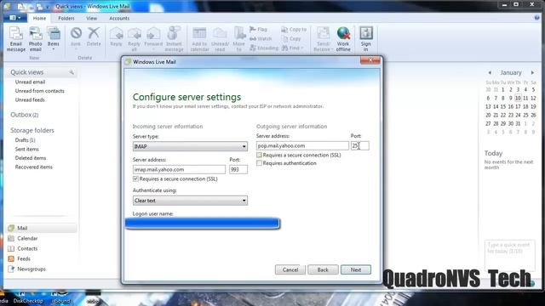
Task: Click the Unread/read ribbon icon
Action: click(x=220, y=40)
